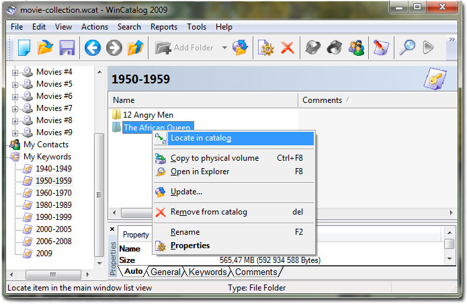
Task: Select the 1990-1999 keyword
Action: point(54,217)
